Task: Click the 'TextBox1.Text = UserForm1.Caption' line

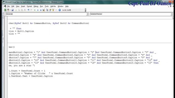Action: tap(31, 76)
